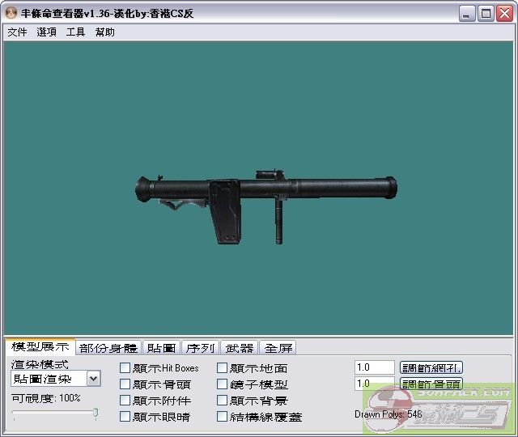Screen dimensions: 518x437
Task: Check the 顯示地面 option
Action: (x=223, y=368)
